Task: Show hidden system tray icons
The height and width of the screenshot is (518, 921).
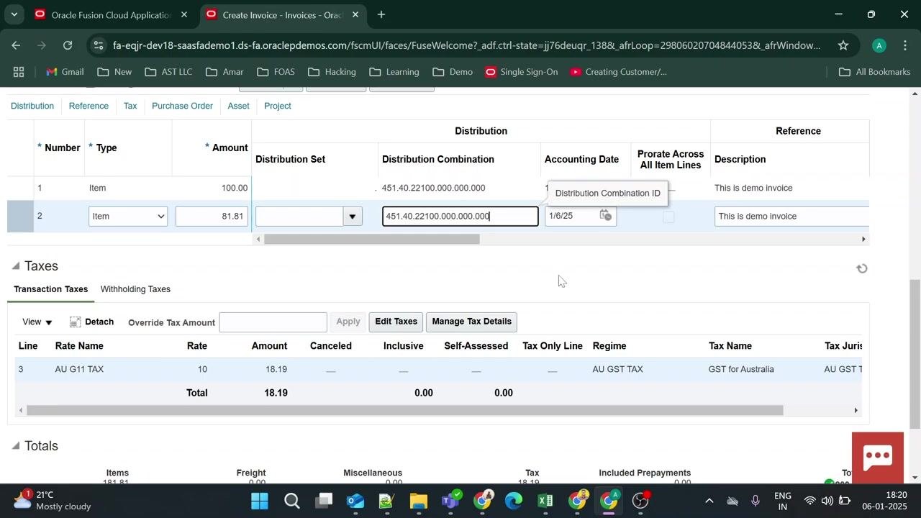Action: point(709,501)
